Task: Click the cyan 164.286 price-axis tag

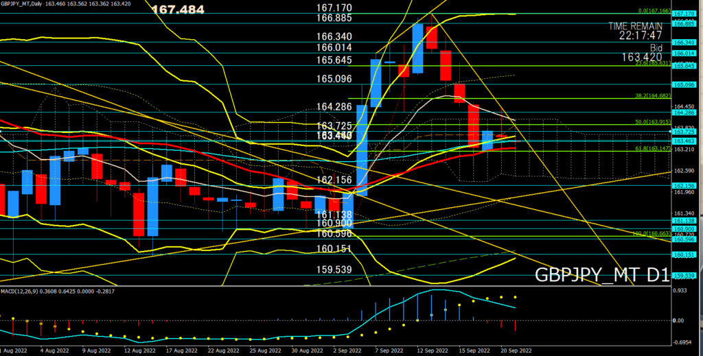Action: pos(684,112)
